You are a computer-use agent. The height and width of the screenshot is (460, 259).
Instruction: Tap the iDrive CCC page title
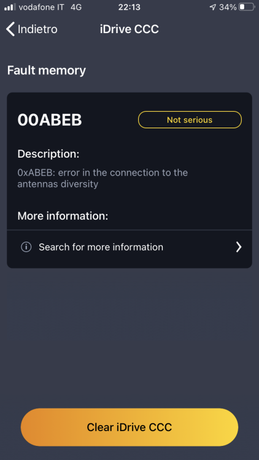(129, 29)
